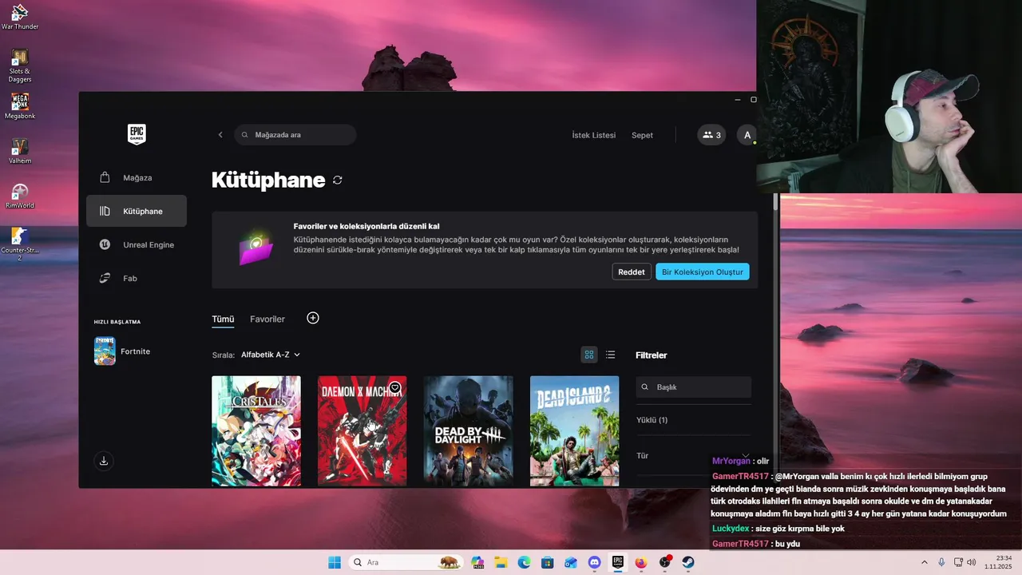1022x575 pixels.
Task: Open the Mağaza store page
Action: [x=137, y=177]
